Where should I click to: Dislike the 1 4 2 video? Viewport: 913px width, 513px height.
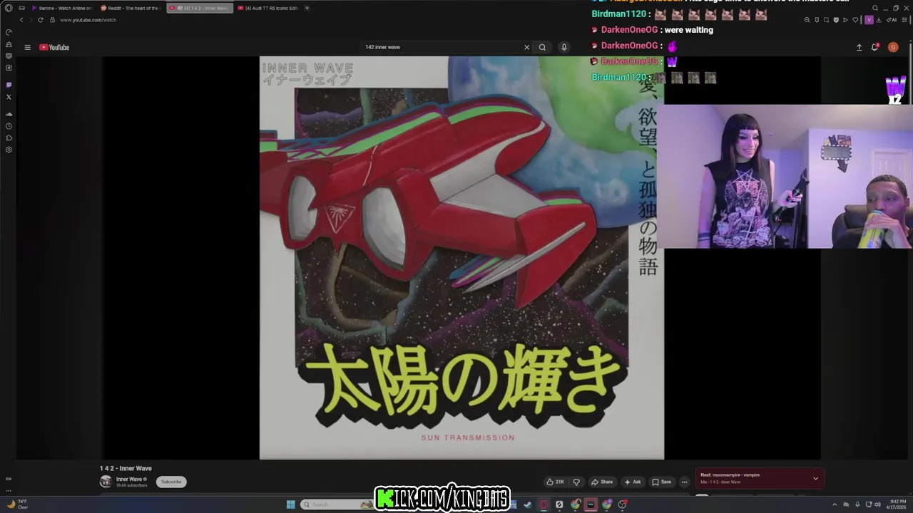[576, 482]
